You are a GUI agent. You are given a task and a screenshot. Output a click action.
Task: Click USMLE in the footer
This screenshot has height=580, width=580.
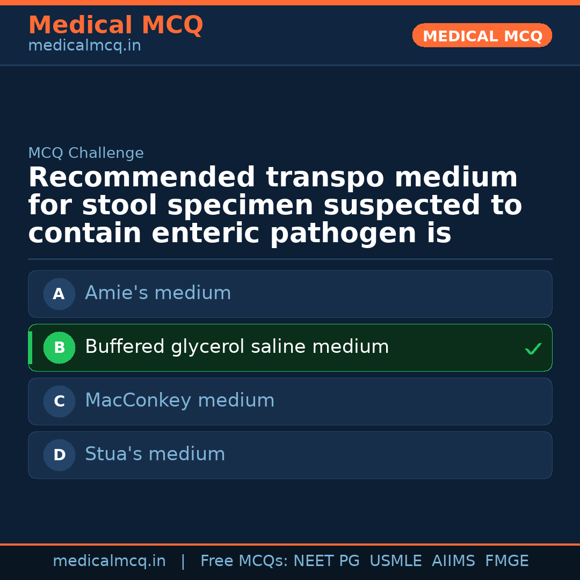pos(395,561)
